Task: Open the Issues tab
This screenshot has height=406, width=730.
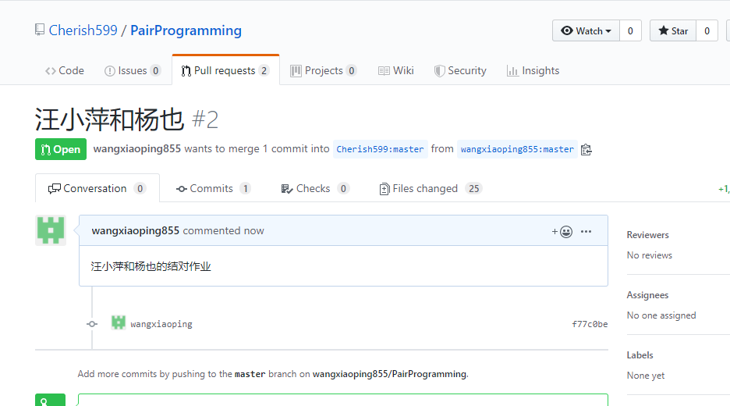Action: (x=132, y=70)
